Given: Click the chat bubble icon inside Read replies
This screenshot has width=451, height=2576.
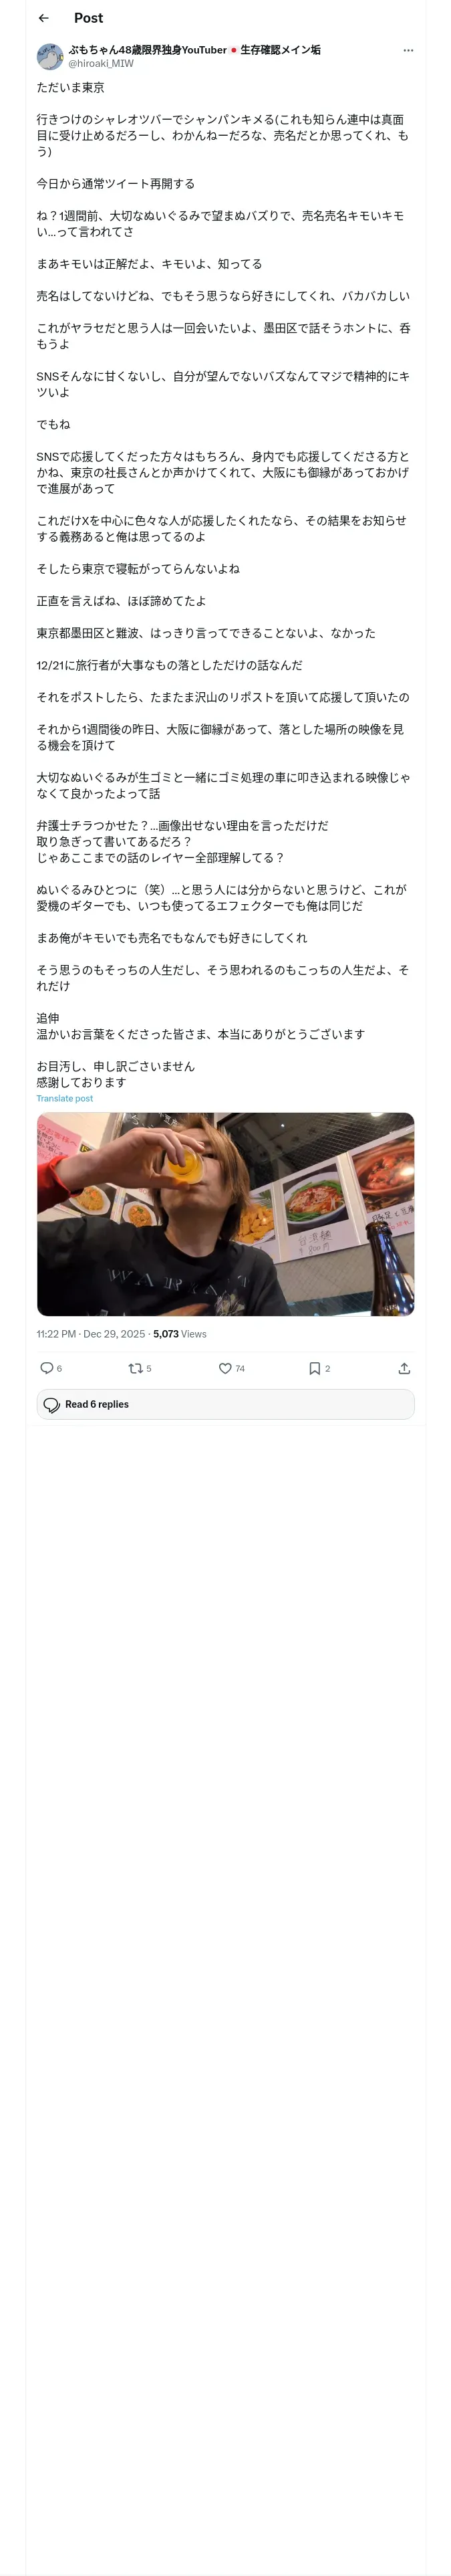Looking at the screenshot, I should tap(52, 1404).
